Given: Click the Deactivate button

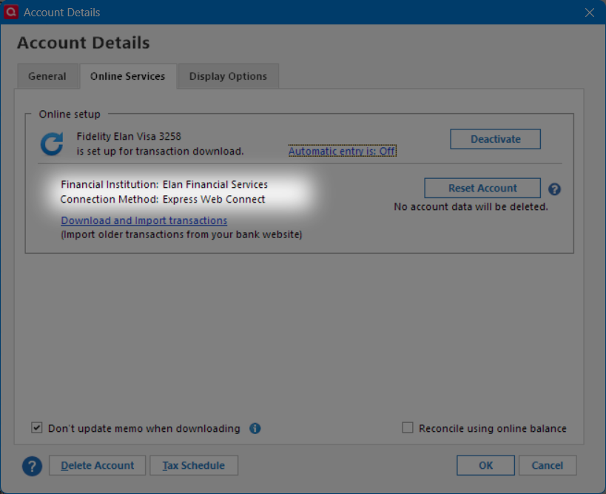Looking at the screenshot, I should pyautogui.click(x=496, y=139).
